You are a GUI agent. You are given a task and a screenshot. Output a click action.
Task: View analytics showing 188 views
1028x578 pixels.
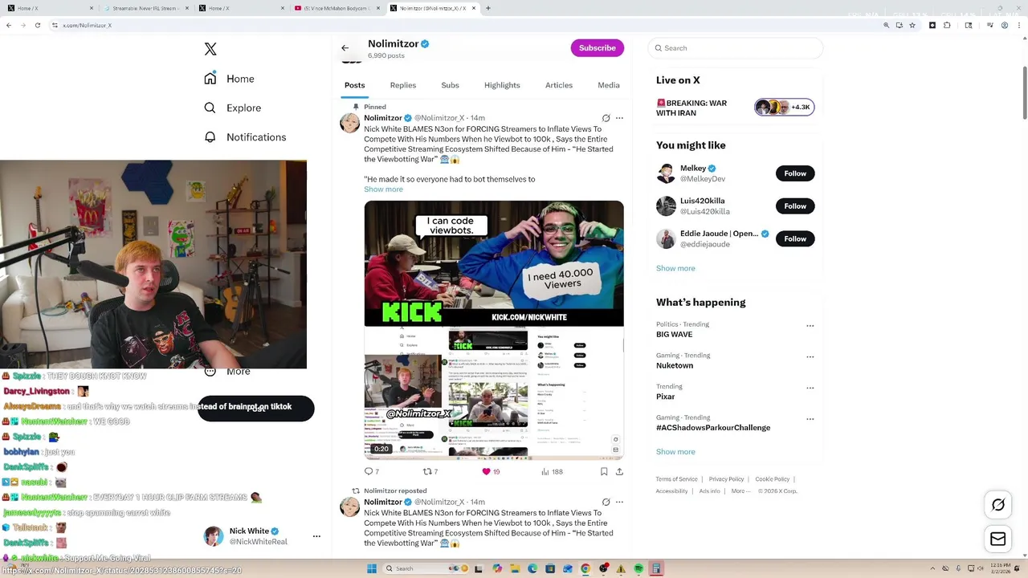click(x=552, y=471)
